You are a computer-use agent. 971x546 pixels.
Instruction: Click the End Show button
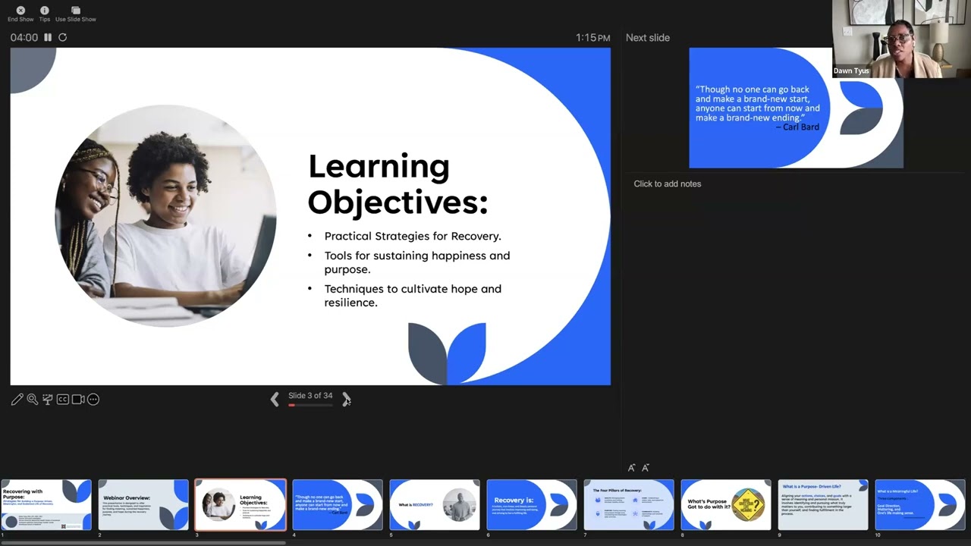pyautogui.click(x=20, y=14)
